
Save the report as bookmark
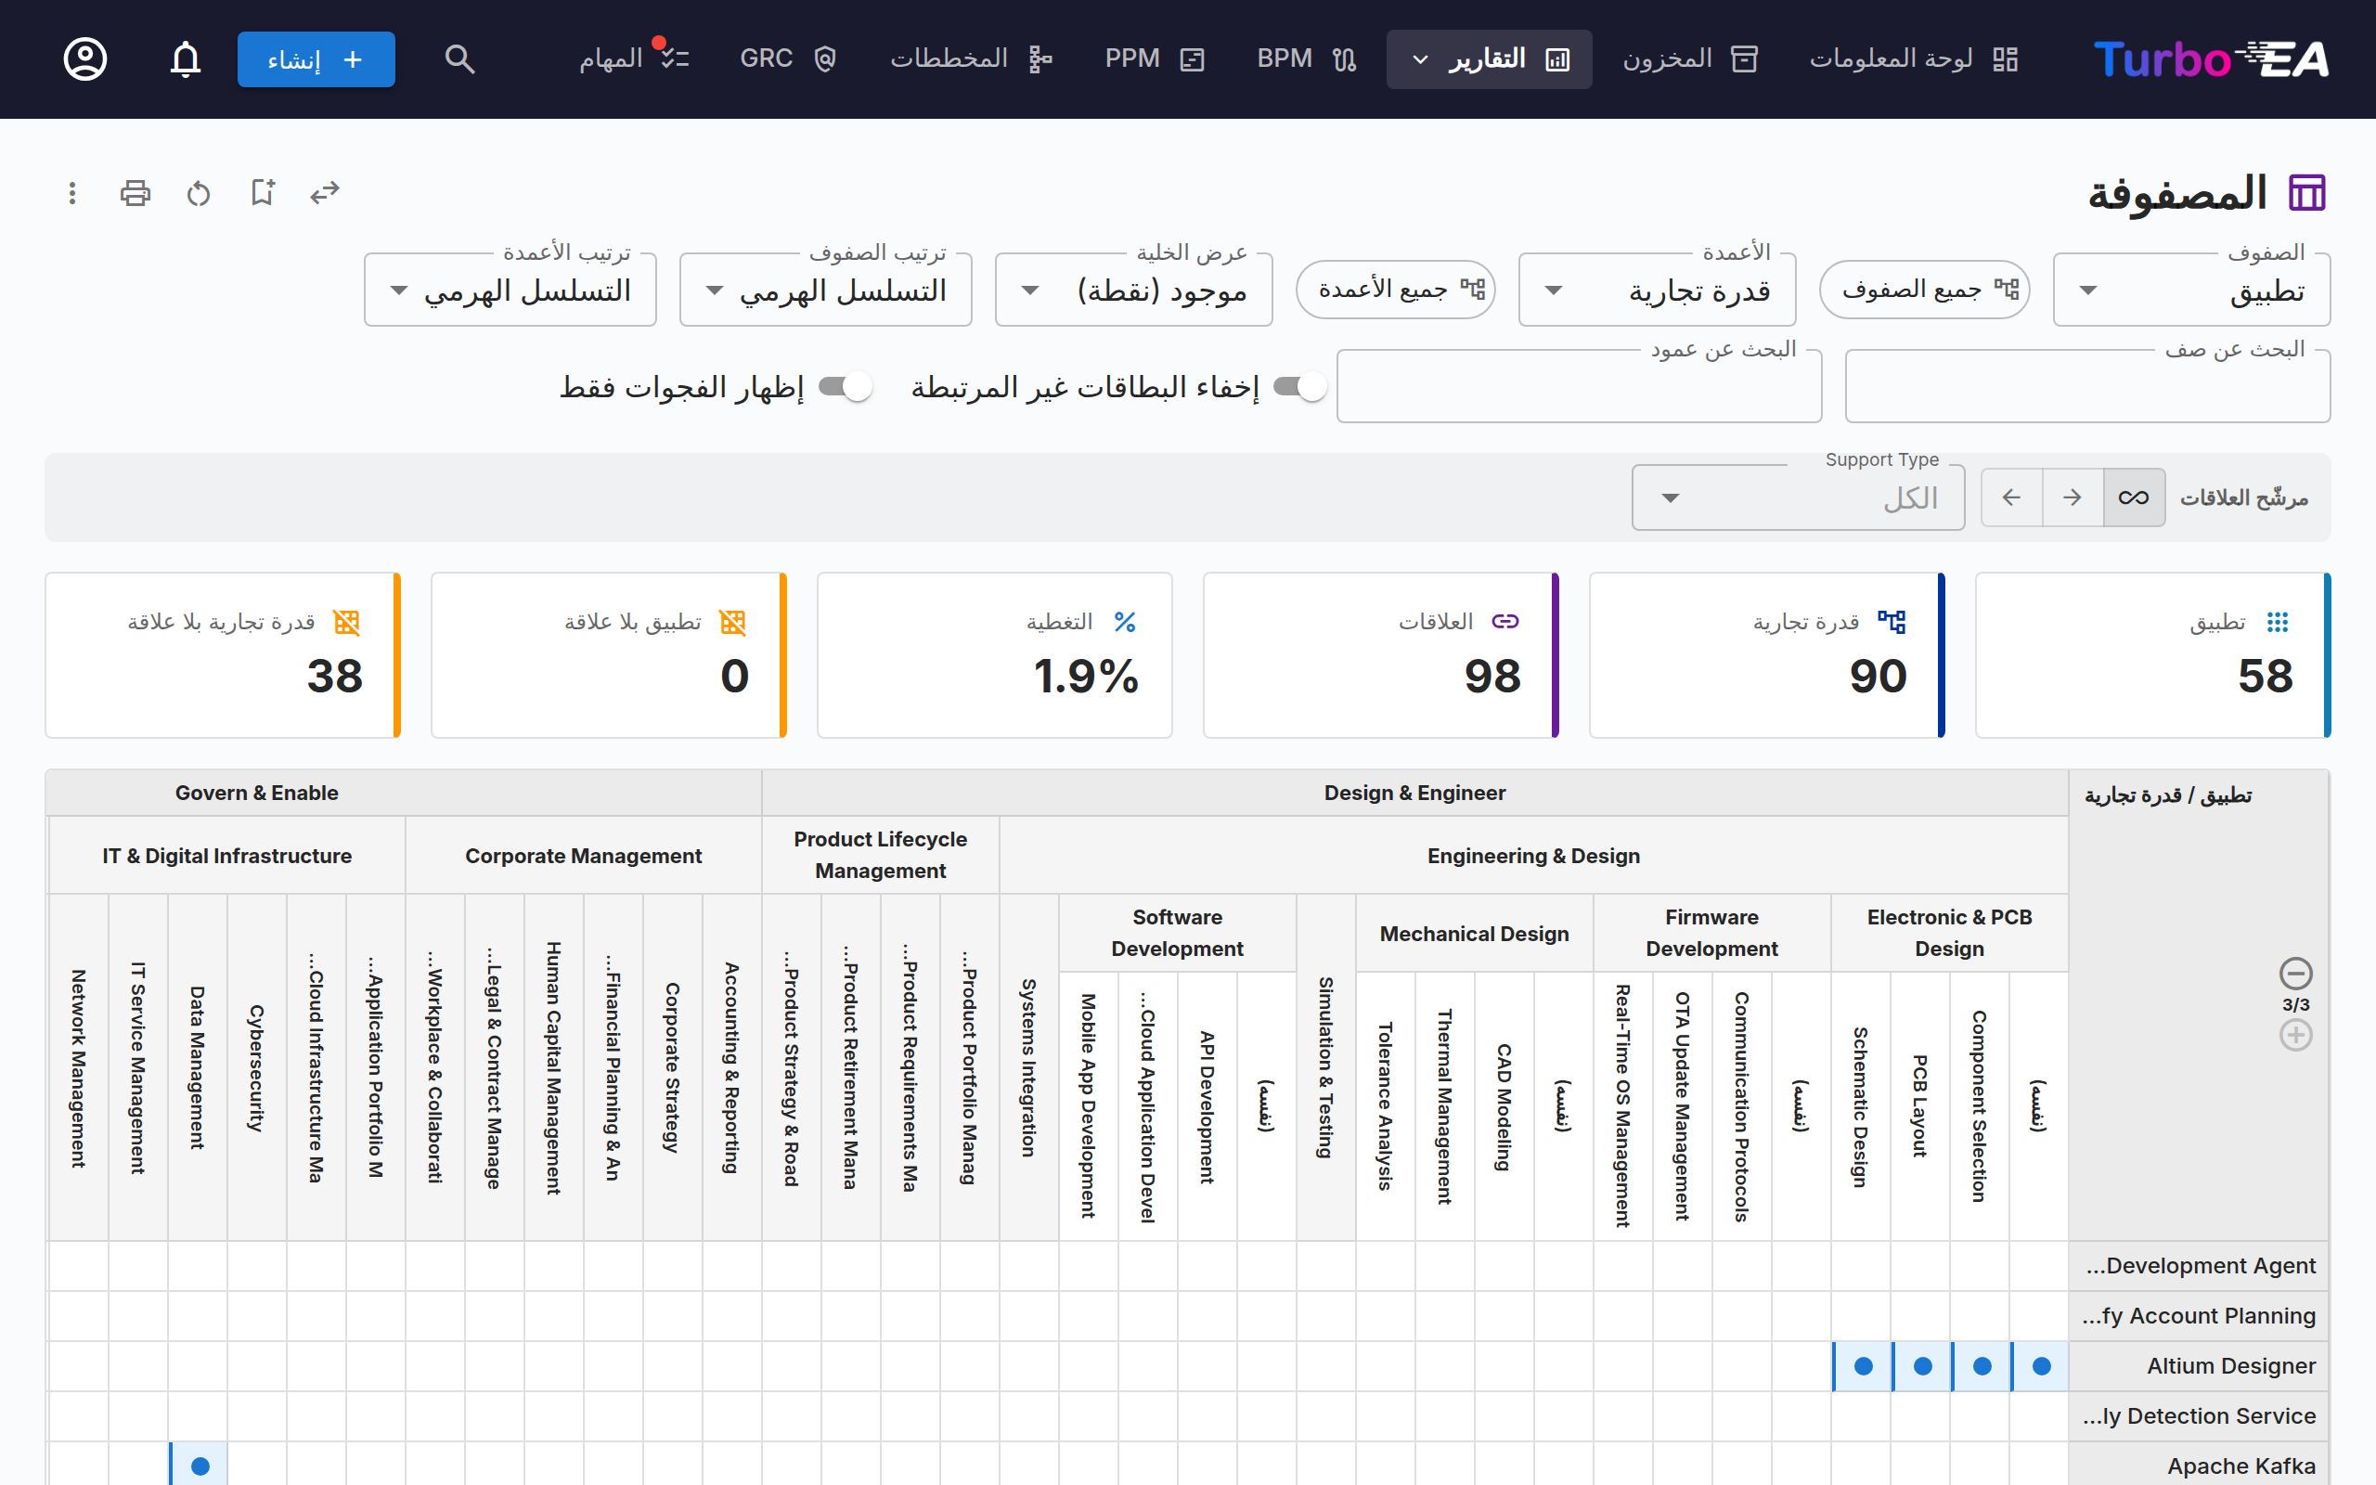(262, 192)
